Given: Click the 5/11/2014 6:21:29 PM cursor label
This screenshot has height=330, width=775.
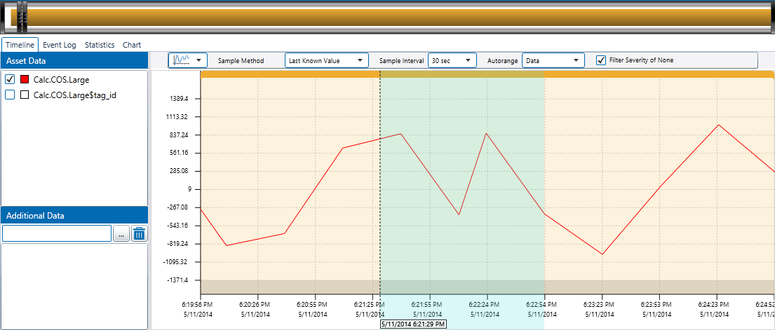Looking at the screenshot, I should point(412,324).
